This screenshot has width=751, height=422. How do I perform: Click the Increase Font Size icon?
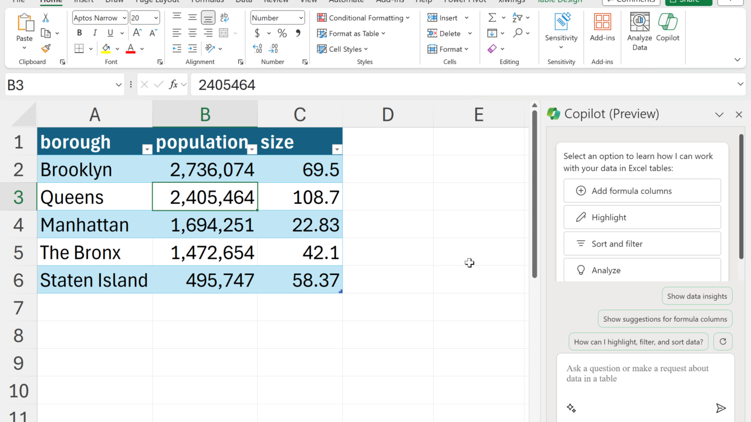(x=137, y=33)
